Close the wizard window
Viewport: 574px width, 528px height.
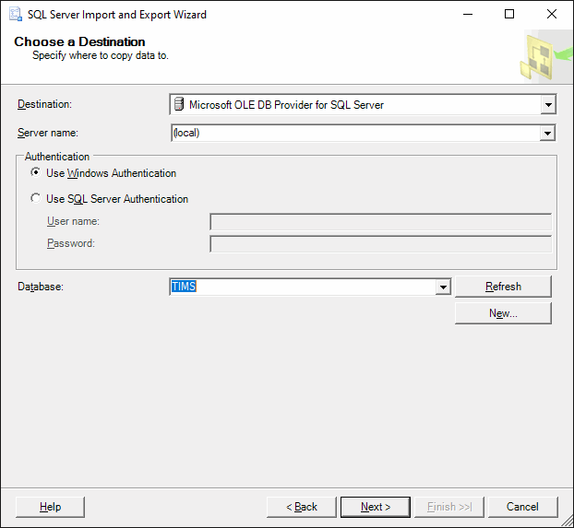(x=552, y=14)
